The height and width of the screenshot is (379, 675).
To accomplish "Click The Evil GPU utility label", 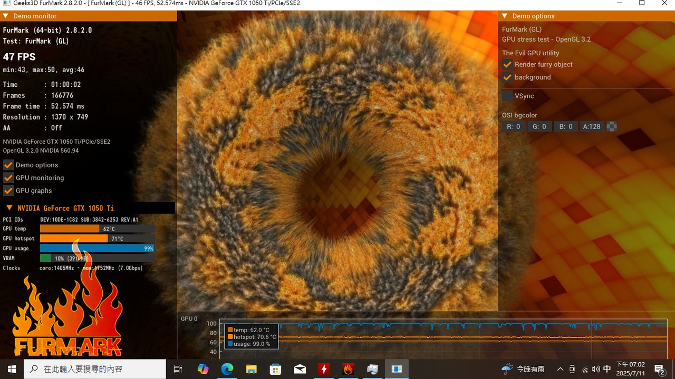I will pyautogui.click(x=531, y=53).
